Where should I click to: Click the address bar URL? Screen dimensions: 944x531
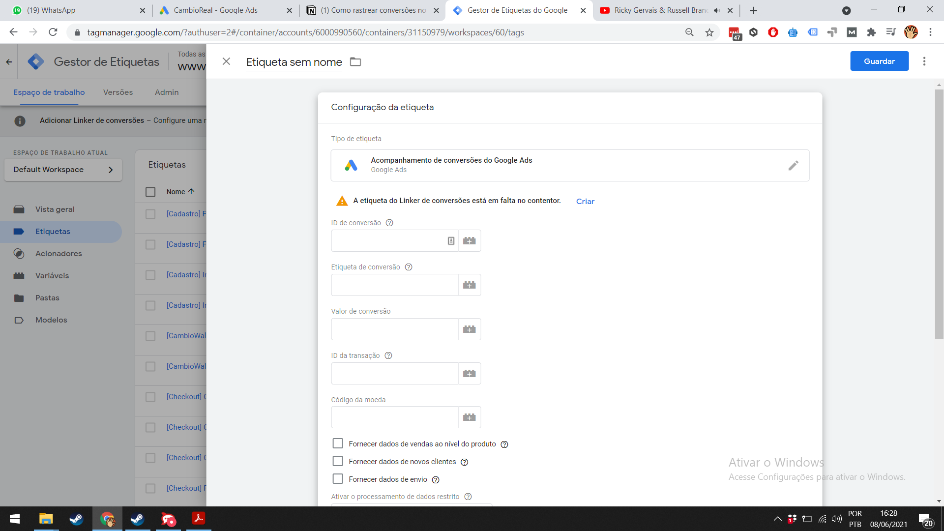tap(305, 32)
